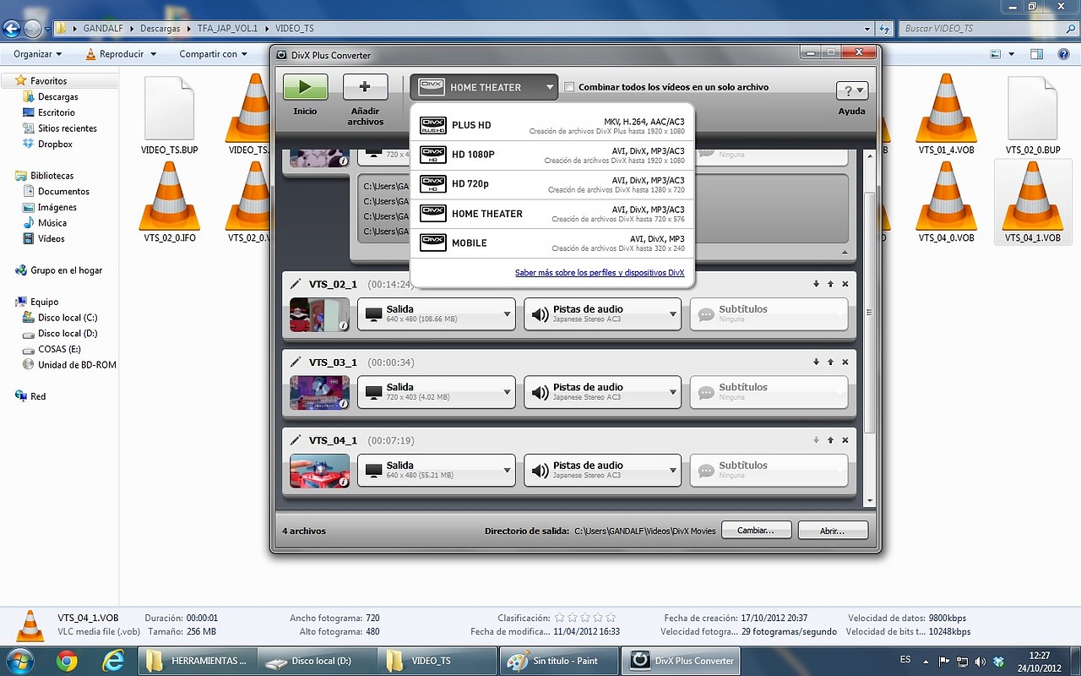Select Disco local (C:) under Equipo
The image size is (1081, 676).
click(67, 318)
